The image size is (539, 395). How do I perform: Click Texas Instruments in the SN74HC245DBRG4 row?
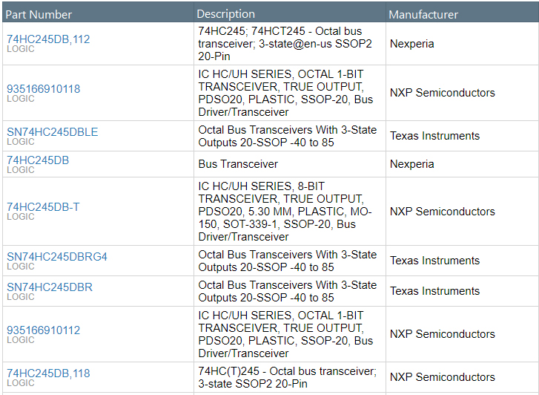pos(434,261)
